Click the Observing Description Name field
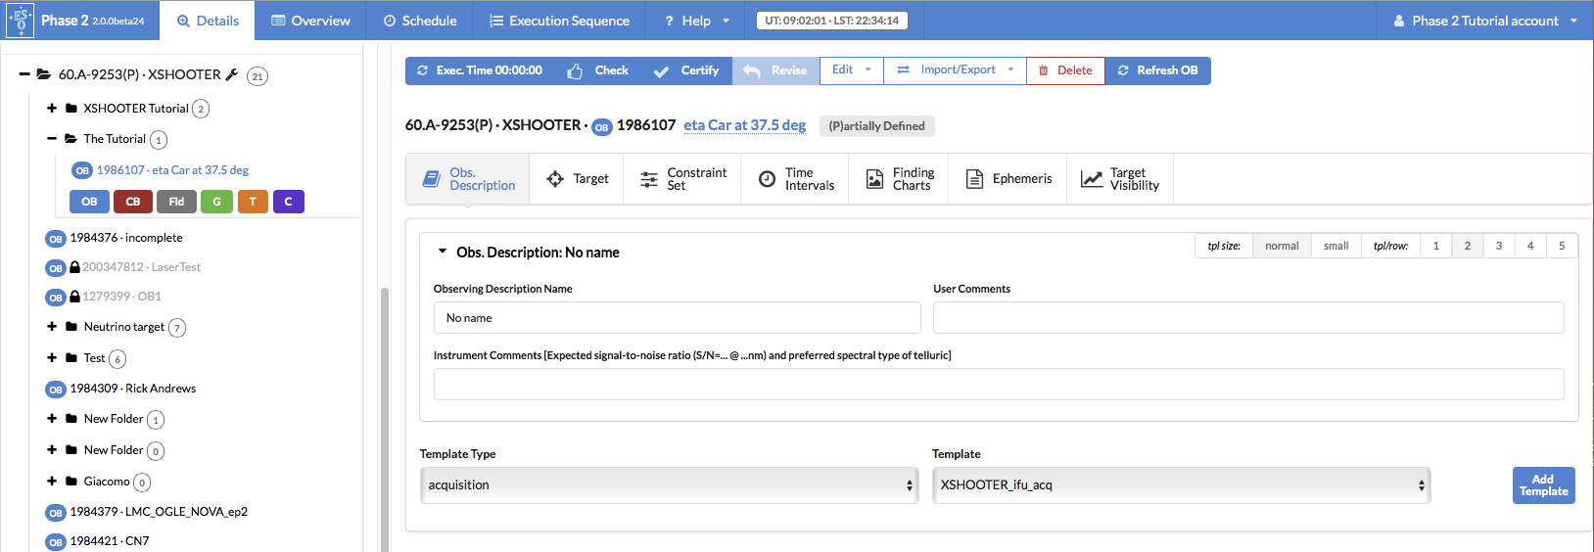The height and width of the screenshot is (552, 1594). click(677, 318)
